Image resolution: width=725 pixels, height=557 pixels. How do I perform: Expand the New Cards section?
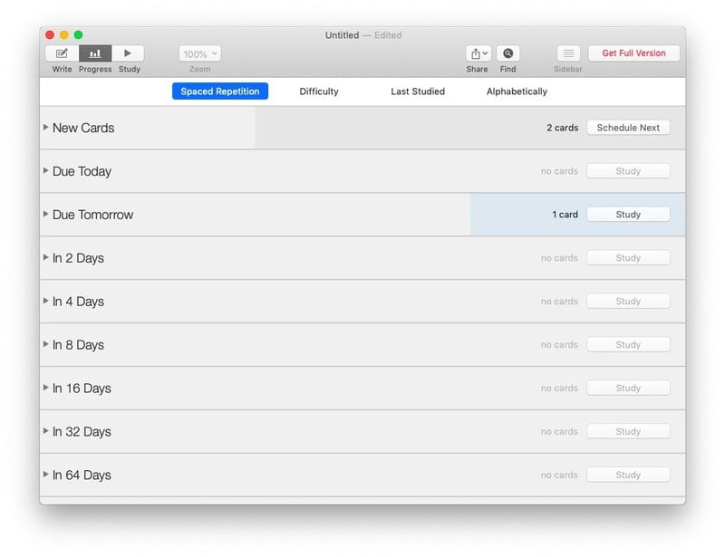[x=46, y=128]
